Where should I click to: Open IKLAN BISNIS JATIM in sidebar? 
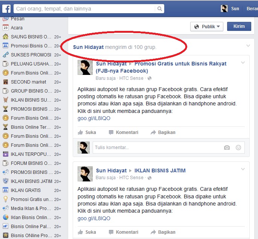click(x=32, y=181)
